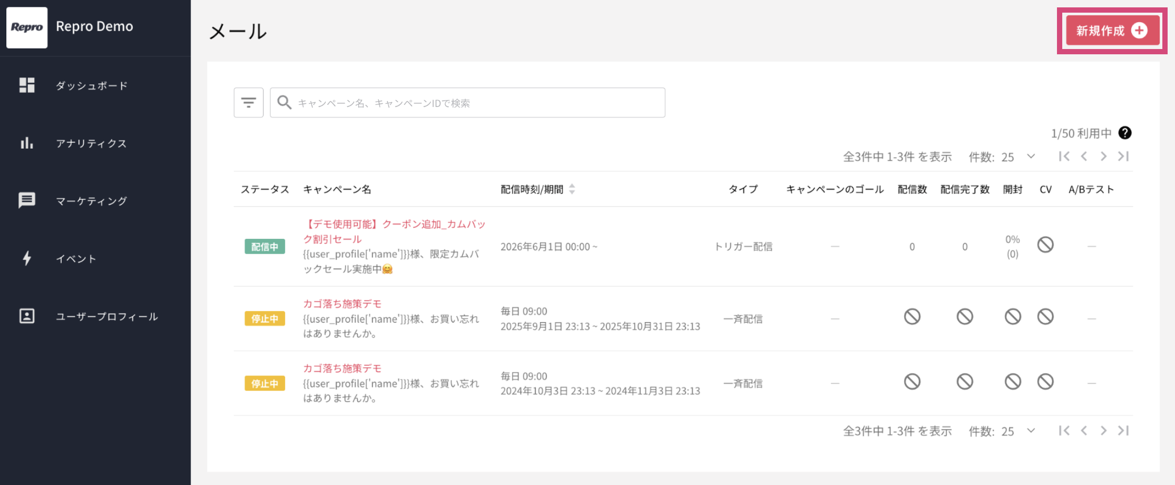Click the Repro logo in the sidebar

pos(27,27)
